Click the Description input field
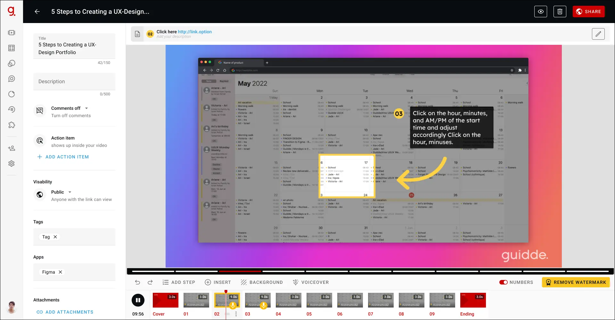615x320 pixels. (x=74, y=82)
